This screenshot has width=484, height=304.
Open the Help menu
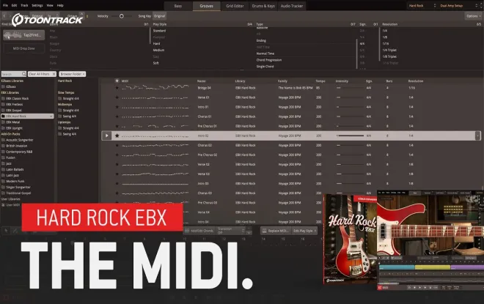coord(60,5)
